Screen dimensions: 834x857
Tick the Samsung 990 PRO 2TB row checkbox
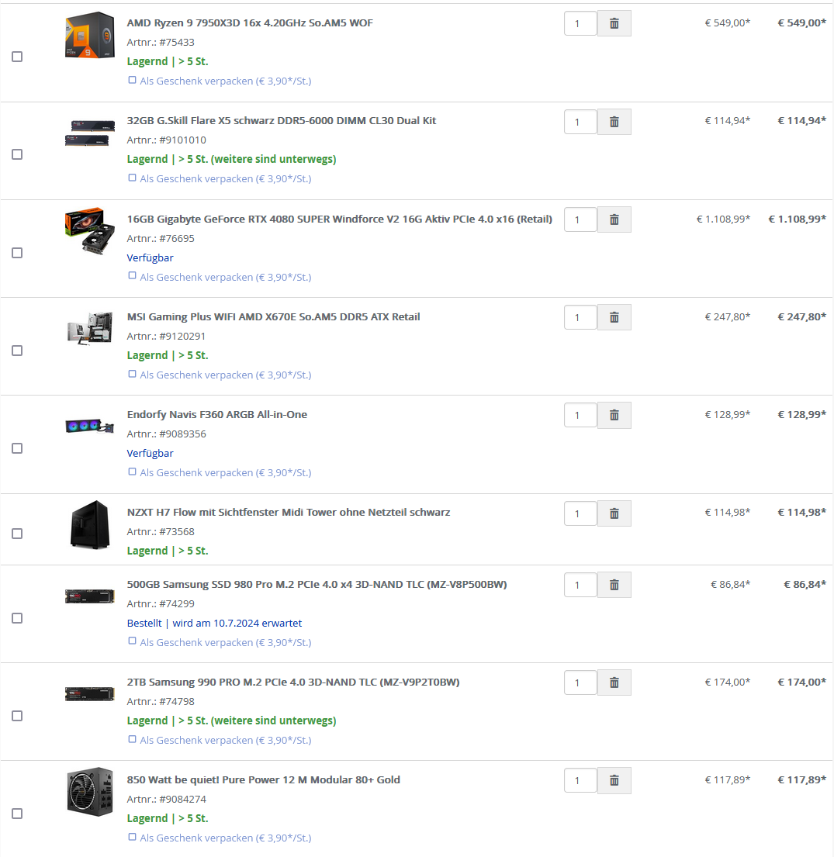pos(17,716)
